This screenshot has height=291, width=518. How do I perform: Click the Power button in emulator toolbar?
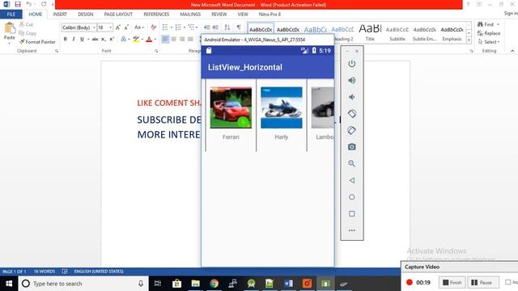352,64
